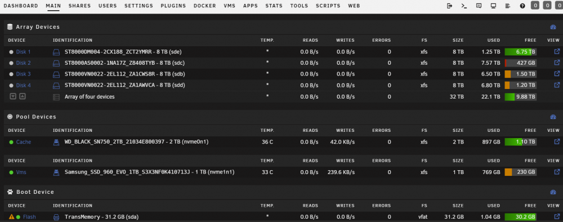The image size is (563, 222).
Task: Click the logout icon in top bar
Action: point(449,6)
